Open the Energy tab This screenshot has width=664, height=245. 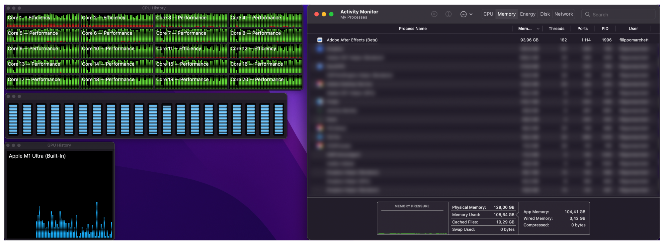(x=528, y=14)
